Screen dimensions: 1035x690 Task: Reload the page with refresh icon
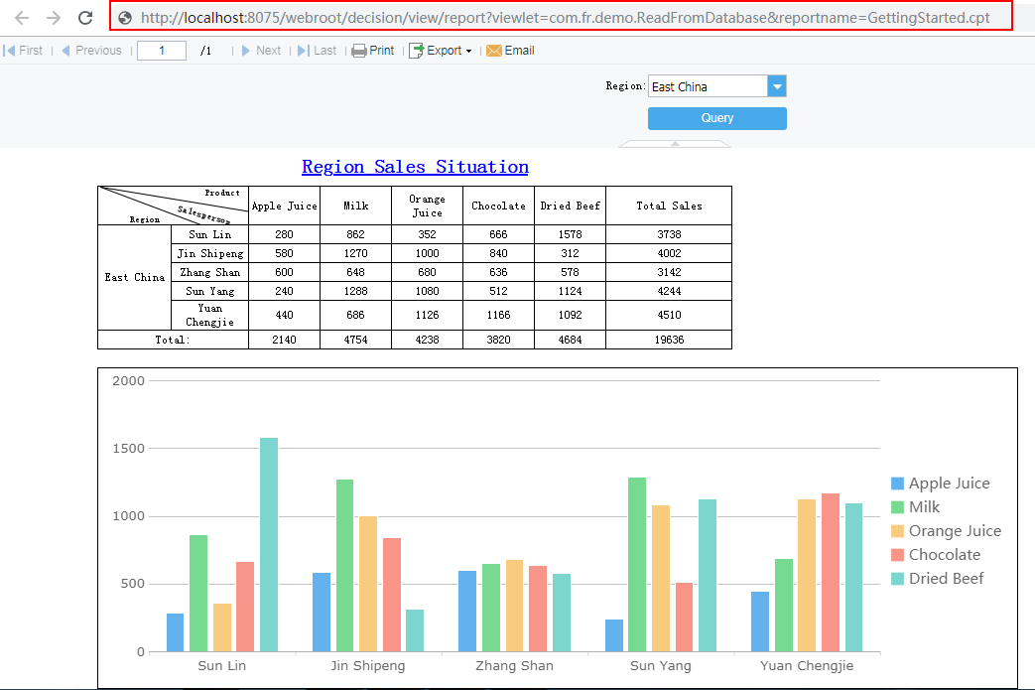[85, 18]
